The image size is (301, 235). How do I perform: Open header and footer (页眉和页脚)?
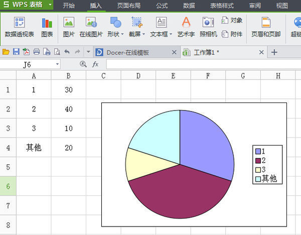point(266,27)
